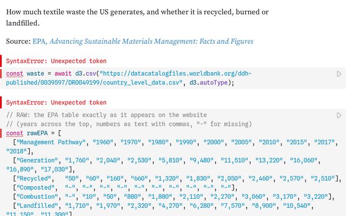Click the intro paragraph about textile waste
Screen dimensions: 346x216
[137, 17]
